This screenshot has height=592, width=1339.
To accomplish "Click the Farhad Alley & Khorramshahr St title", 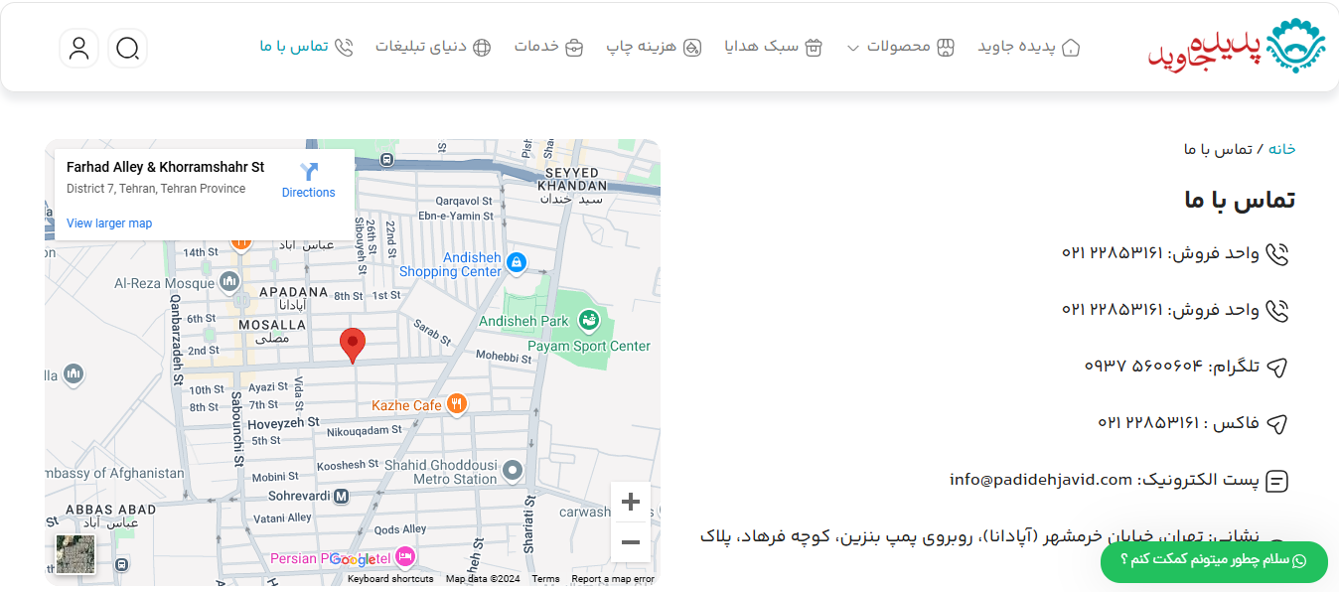I will tap(166, 167).
